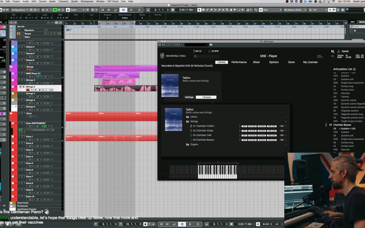Click the 440 Hz tuning fork icon
The height and width of the screenshot is (228, 365).
(x=194, y=51)
